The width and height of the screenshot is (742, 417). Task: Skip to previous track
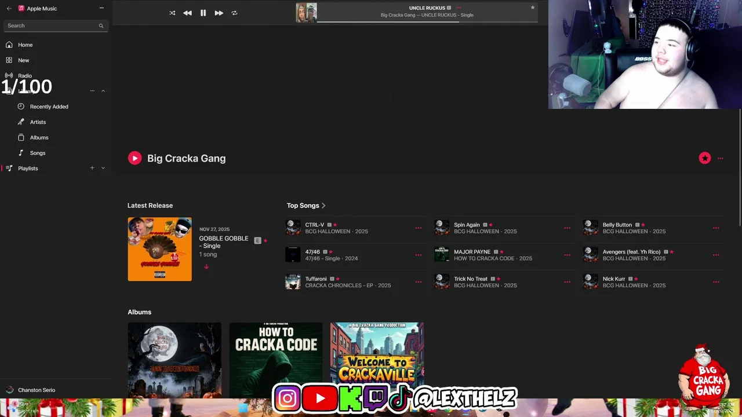coord(187,13)
